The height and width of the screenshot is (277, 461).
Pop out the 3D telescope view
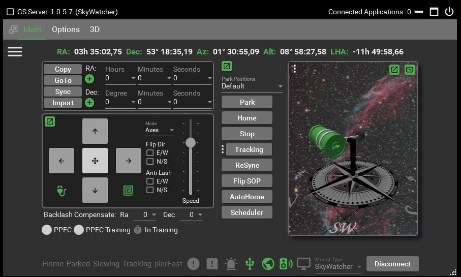pos(394,70)
